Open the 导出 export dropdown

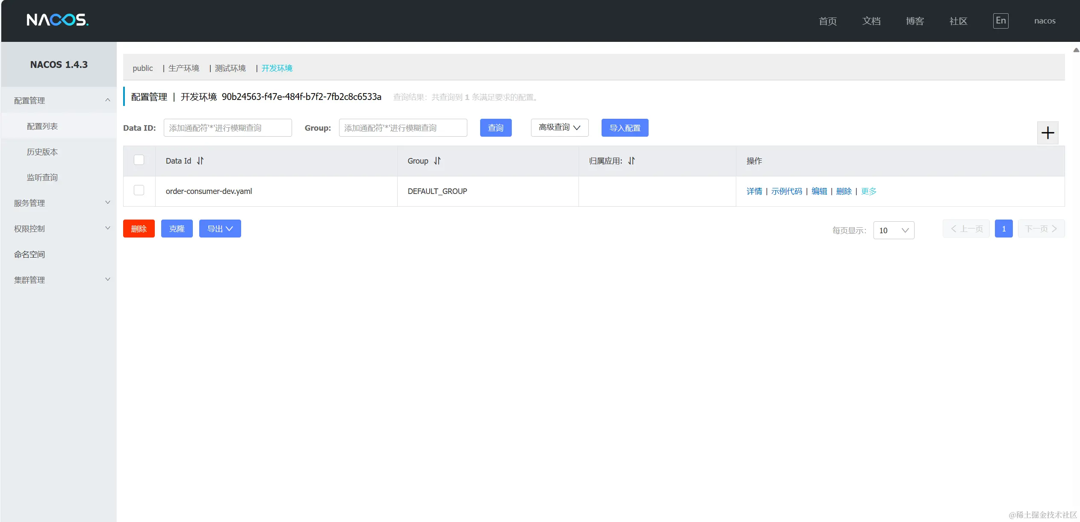[x=220, y=229]
